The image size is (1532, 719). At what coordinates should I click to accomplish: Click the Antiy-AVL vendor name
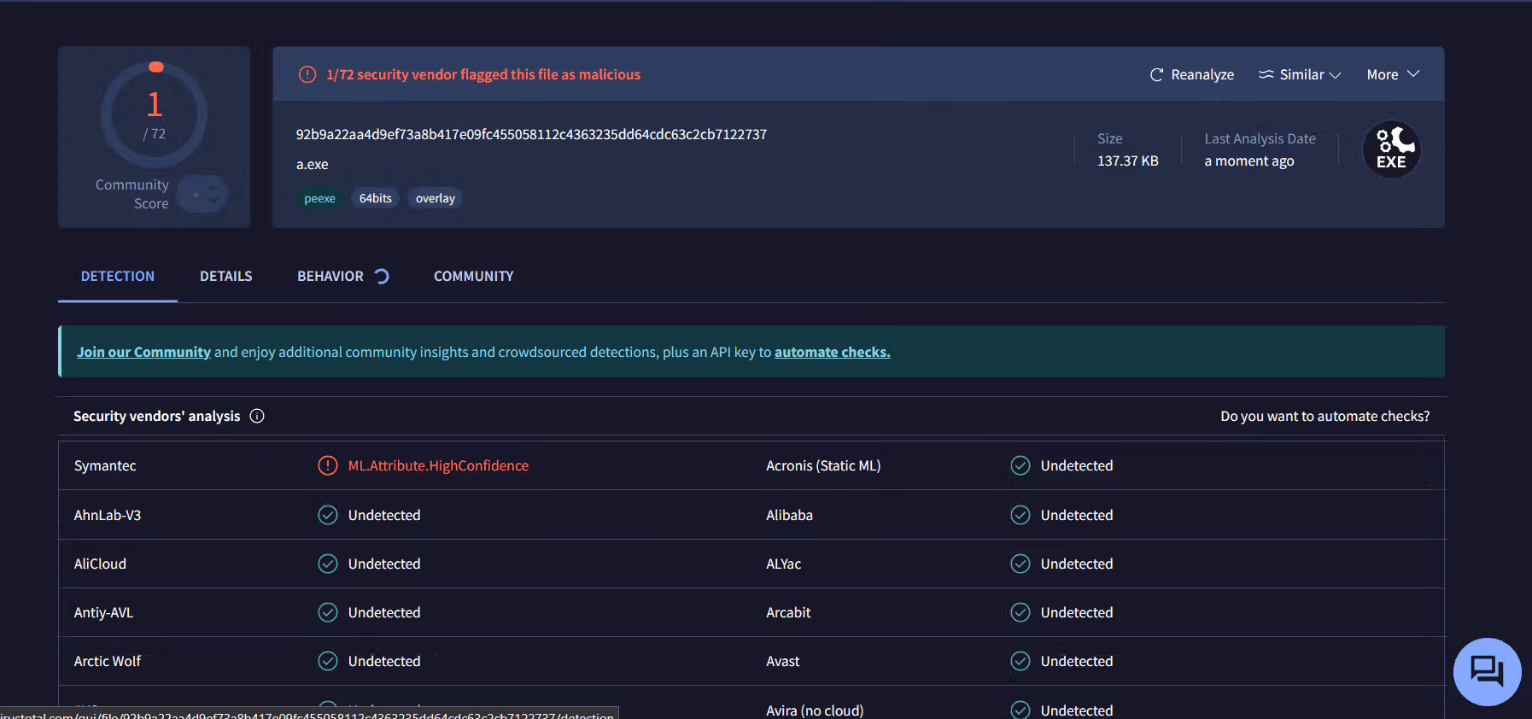click(x=103, y=612)
